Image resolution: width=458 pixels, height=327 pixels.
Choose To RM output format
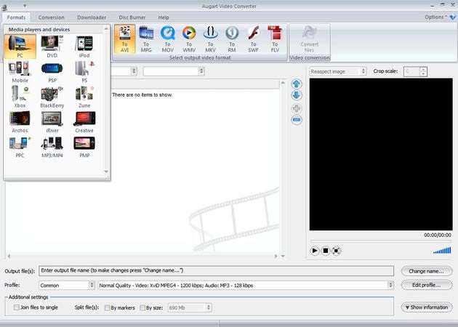(232, 39)
